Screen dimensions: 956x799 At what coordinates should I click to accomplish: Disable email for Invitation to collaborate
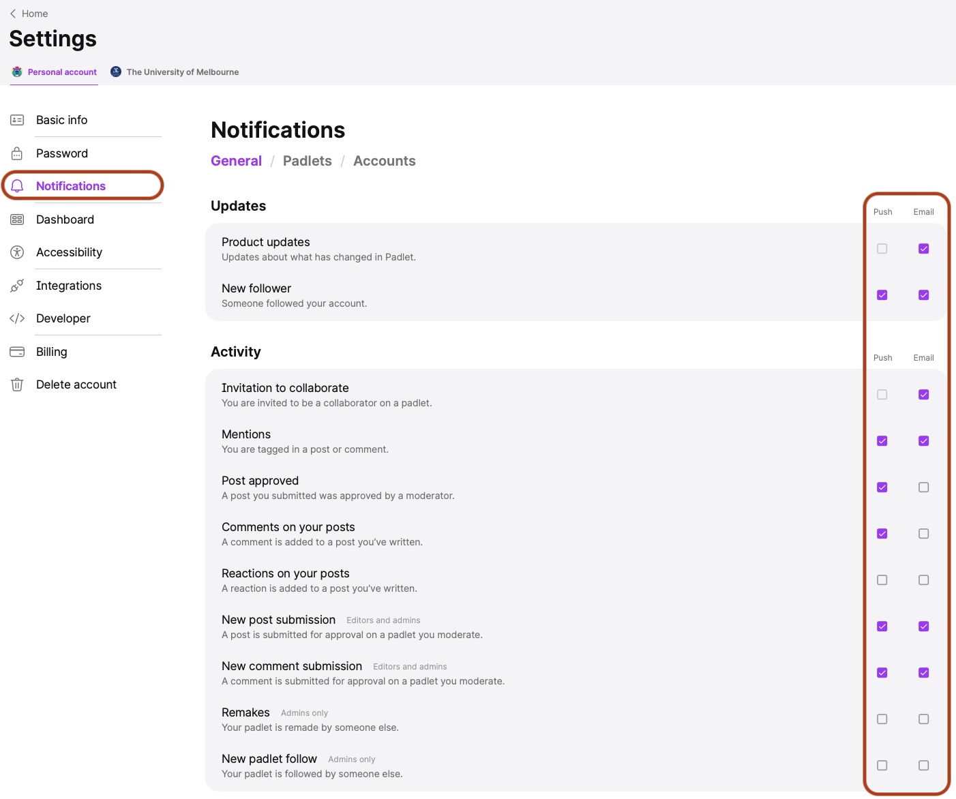(924, 395)
